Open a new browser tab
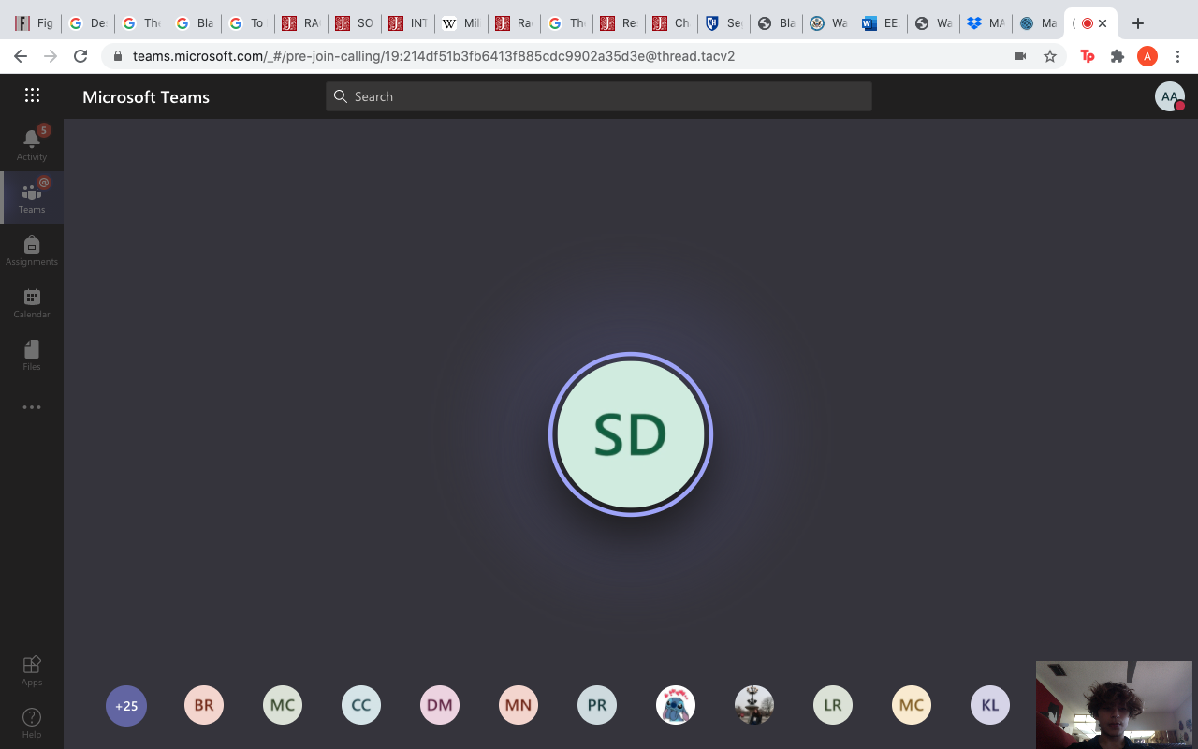The height and width of the screenshot is (749, 1198). point(1138,23)
